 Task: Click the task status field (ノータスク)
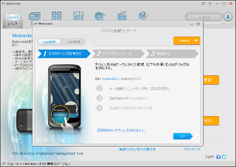204,18
